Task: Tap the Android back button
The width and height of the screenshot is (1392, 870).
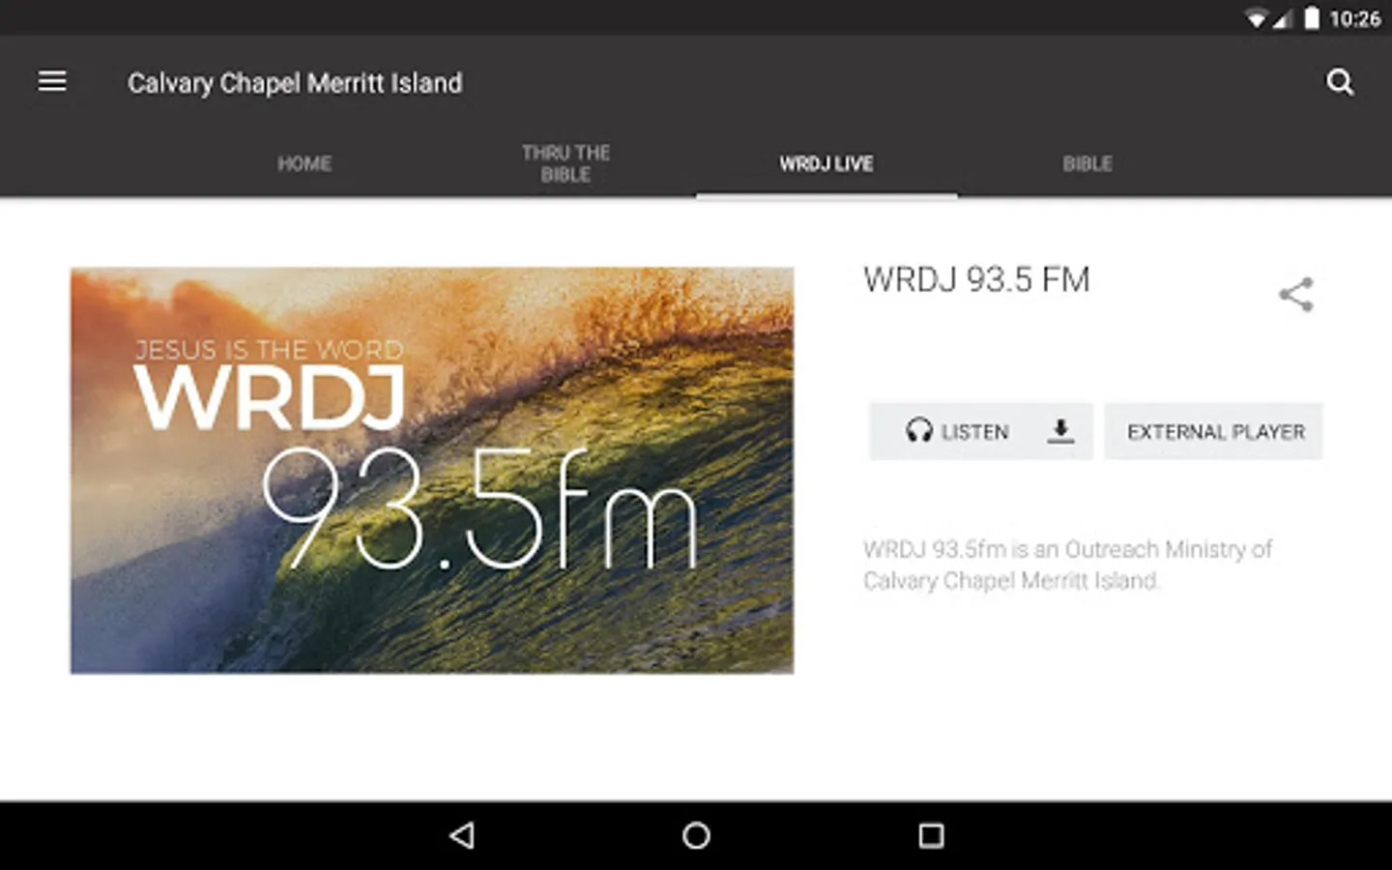Action: coord(462,835)
